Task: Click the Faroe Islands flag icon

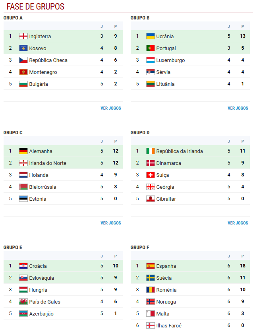Action: click(x=151, y=325)
